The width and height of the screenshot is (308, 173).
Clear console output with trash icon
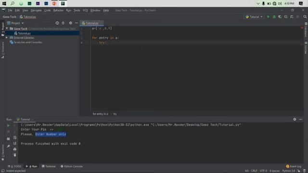tap(15, 155)
